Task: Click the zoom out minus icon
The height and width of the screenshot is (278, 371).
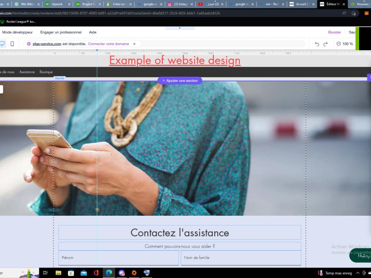Action: (339, 44)
